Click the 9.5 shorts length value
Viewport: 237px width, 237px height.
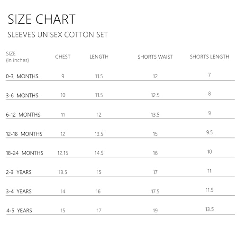coord(210,132)
